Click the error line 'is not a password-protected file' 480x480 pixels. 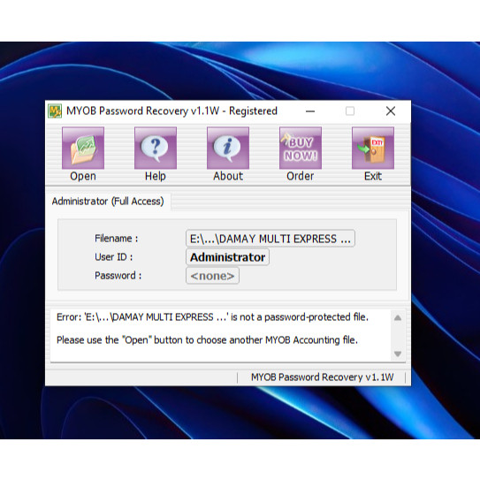[x=212, y=317]
